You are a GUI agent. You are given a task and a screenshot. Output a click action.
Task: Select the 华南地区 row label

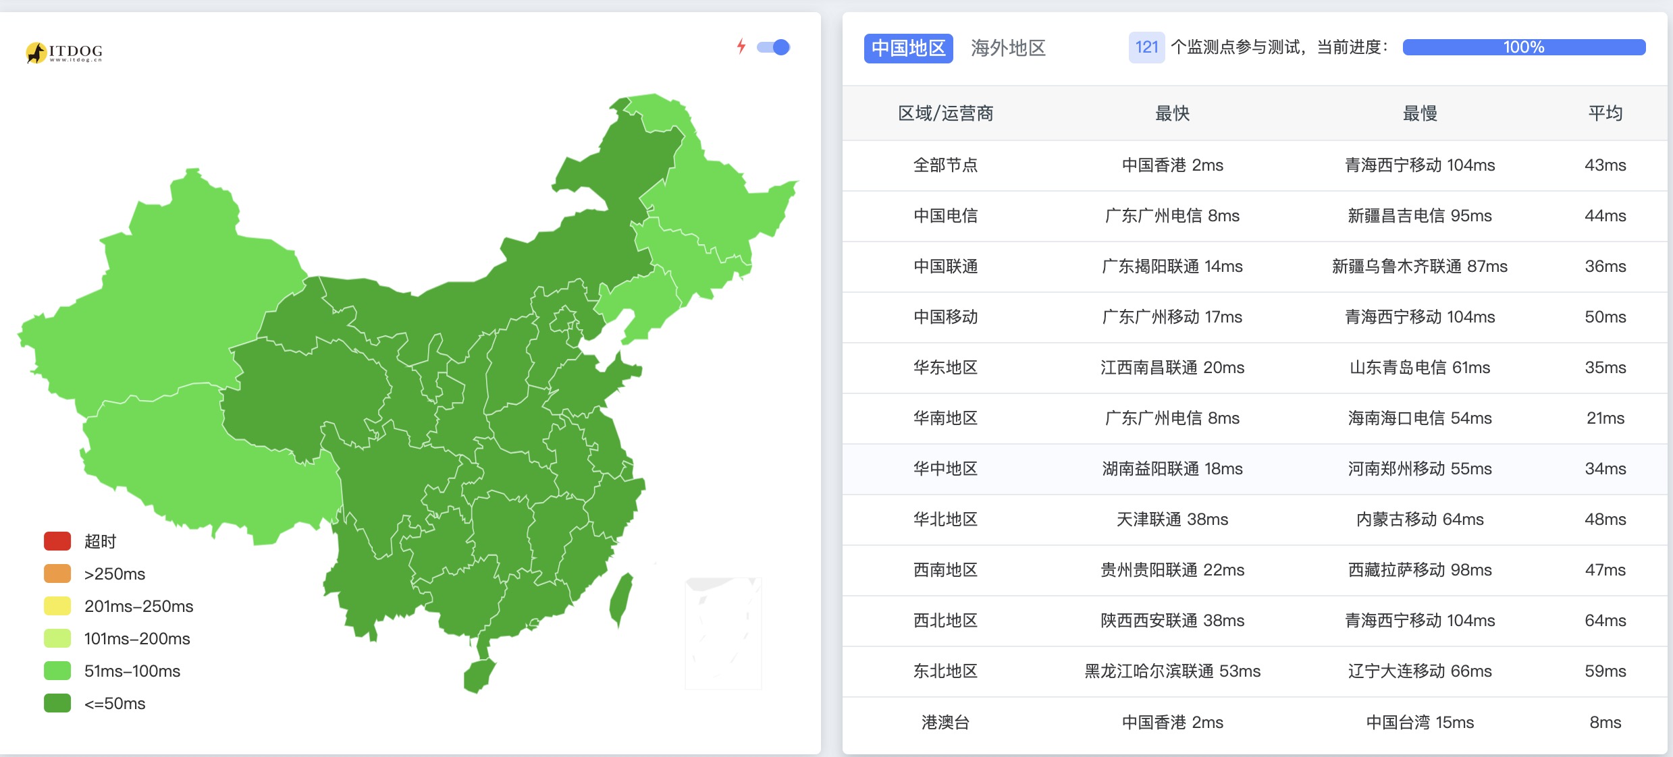tap(945, 418)
